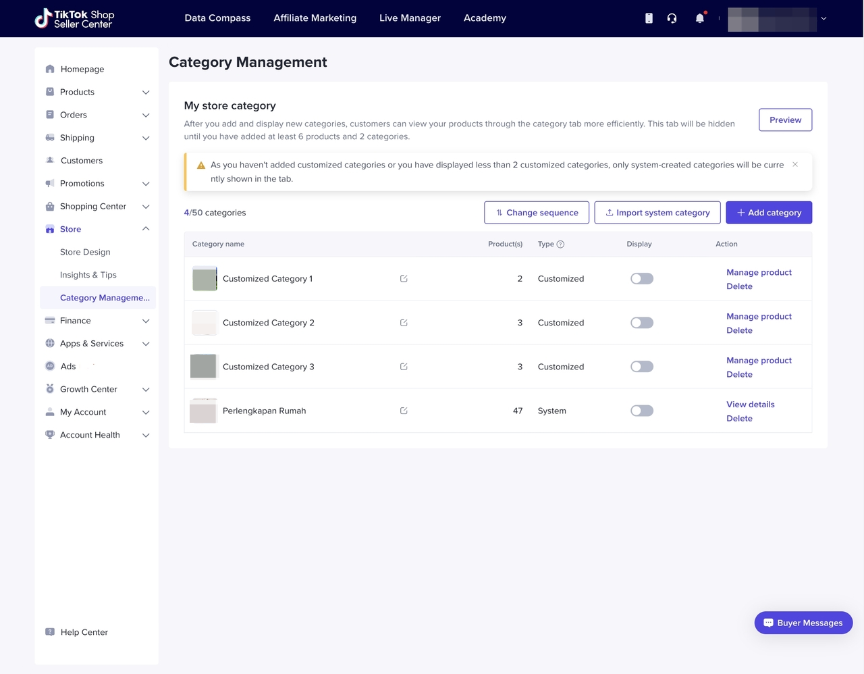The width and height of the screenshot is (864, 674).
Task: Open the Affiliate Marketing top menu
Action: 315,18
